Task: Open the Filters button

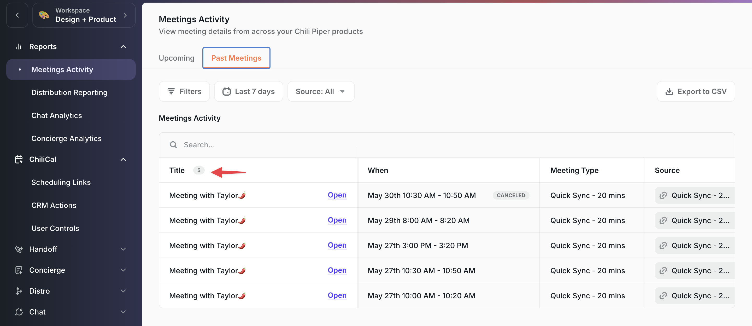Action: [184, 91]
